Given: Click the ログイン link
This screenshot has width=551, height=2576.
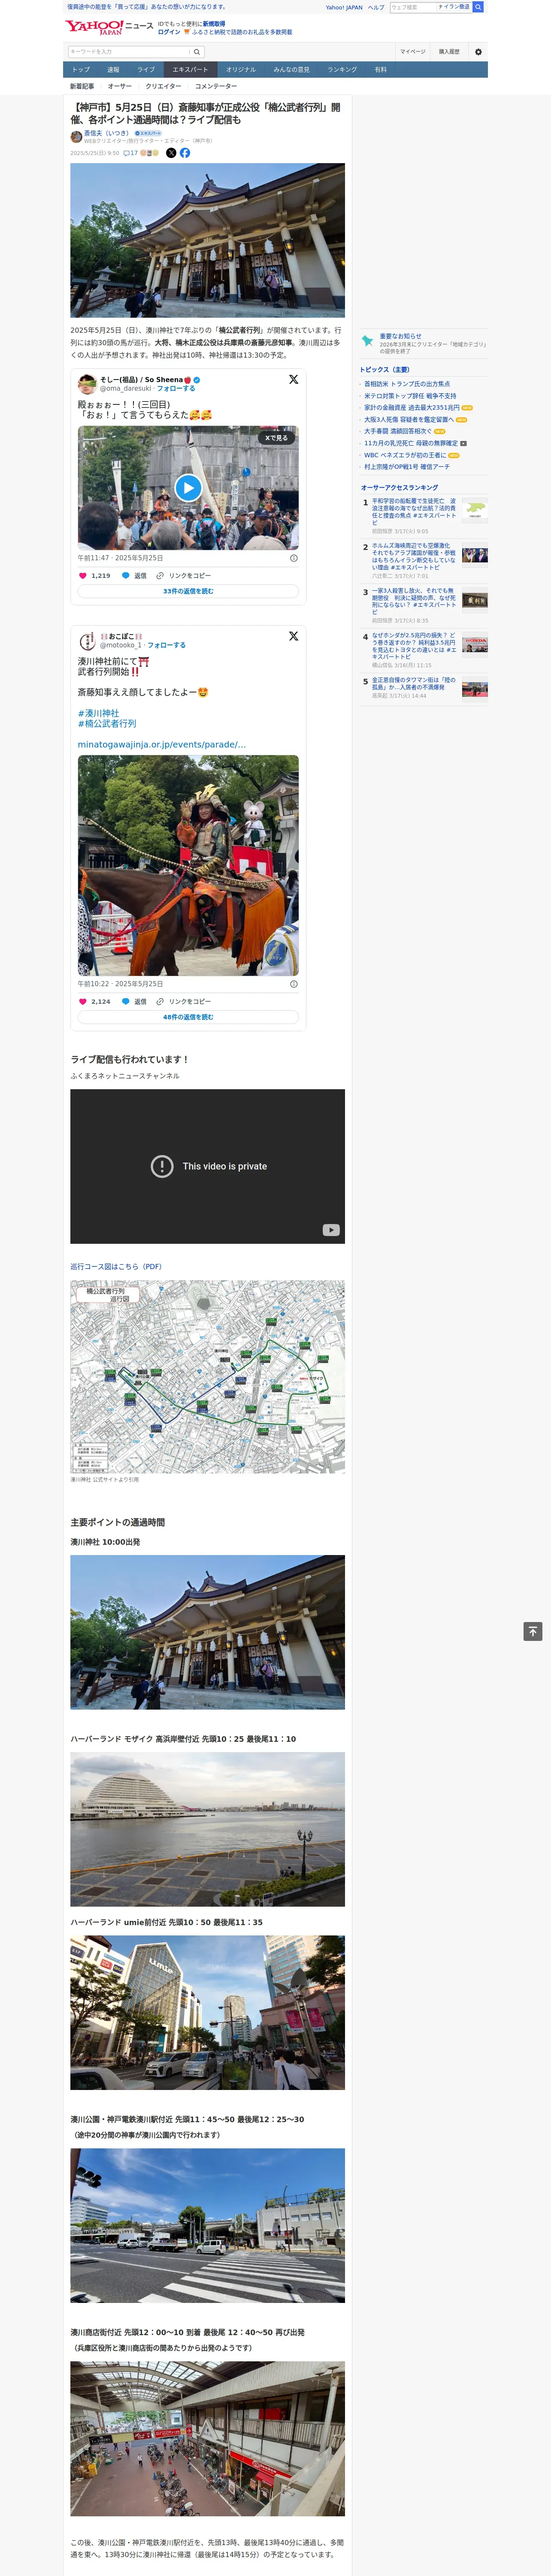Looking at the screenshot, I should (x=169, y=32).
